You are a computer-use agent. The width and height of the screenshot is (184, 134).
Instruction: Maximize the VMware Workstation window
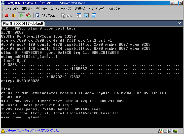[x=176, y=3]
